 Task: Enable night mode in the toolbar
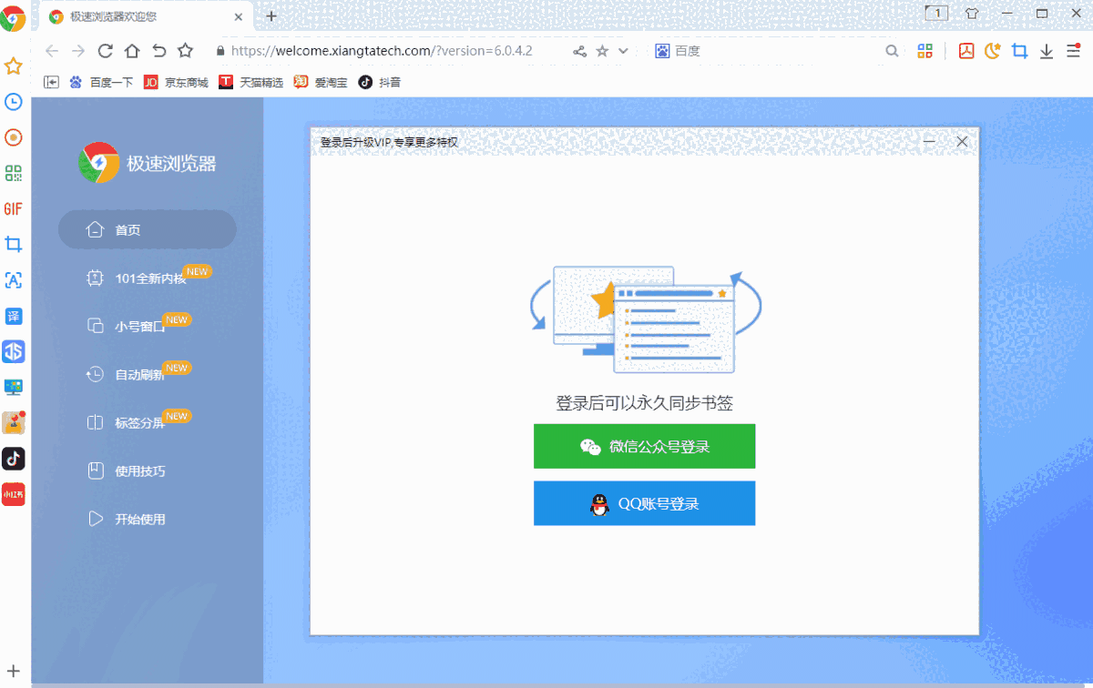(992, 51)
